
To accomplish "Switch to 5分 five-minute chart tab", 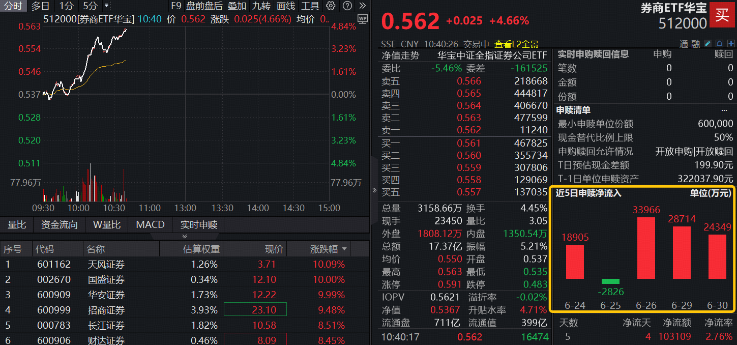I will pos(90,6).
